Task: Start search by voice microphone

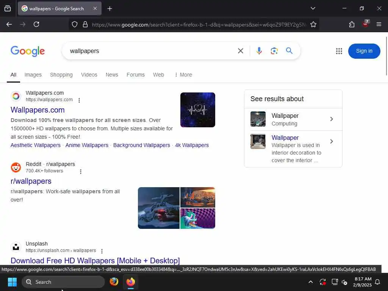Action: 259,51
